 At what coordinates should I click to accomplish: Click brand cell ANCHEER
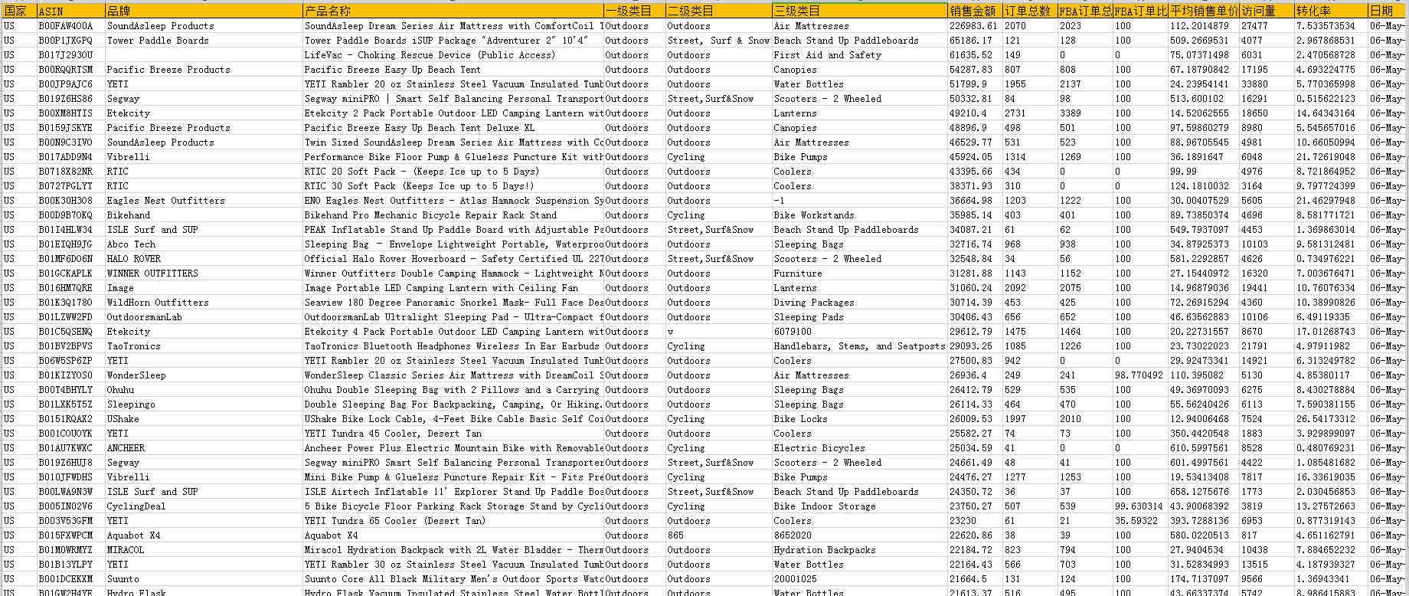(x=204, y=448)
